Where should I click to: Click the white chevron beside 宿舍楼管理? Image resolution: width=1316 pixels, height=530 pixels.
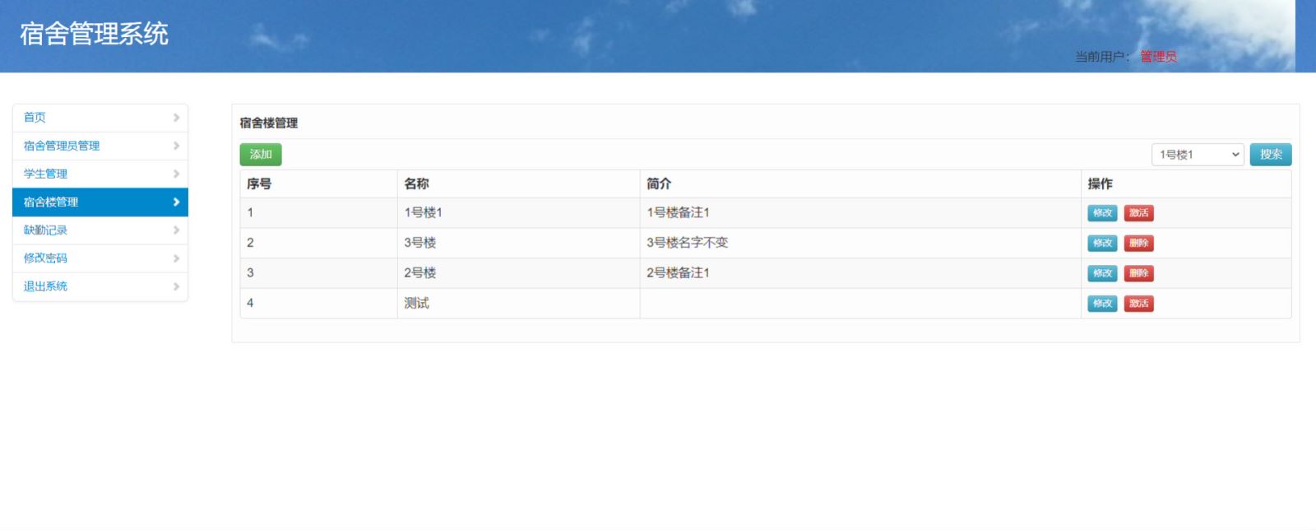(x=176, y=202)
